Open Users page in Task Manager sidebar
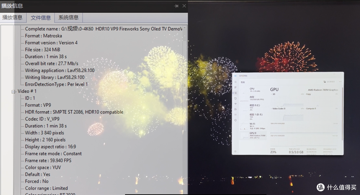The width and height of the screenshot is (360, 195). (x=235, y=109)
